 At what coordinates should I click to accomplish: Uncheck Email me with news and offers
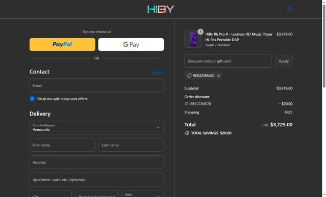click(32, 99)
